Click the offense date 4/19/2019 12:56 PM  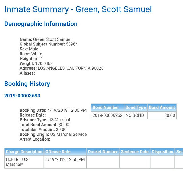click(65, 159)
